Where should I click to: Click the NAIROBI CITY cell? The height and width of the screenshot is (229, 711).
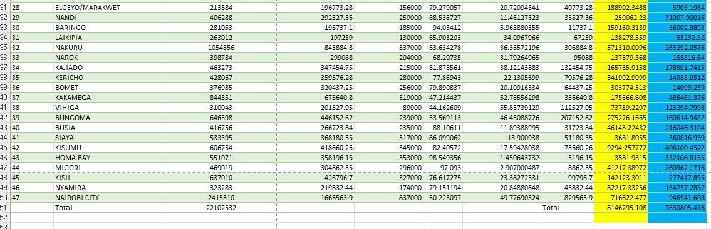109,197
